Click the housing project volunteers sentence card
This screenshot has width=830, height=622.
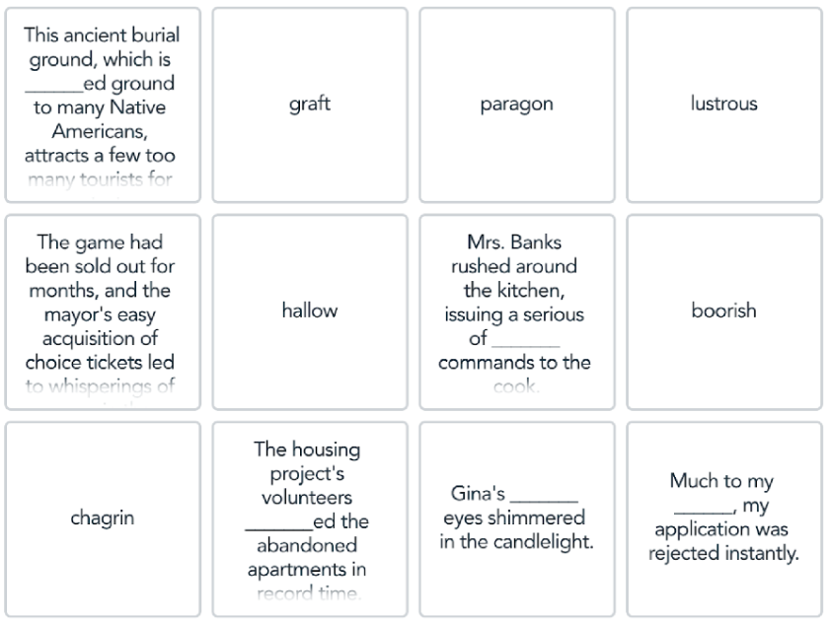[x=309, y=518]
